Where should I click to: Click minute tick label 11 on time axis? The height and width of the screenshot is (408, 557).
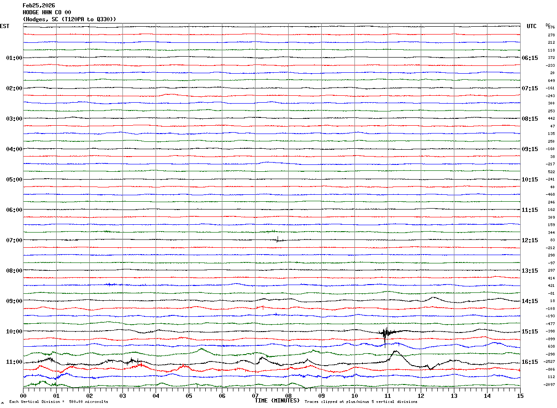click(388, 396)
